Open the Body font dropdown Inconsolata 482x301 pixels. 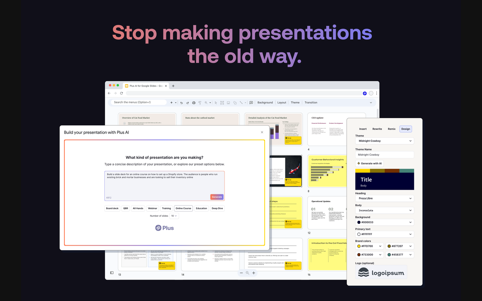point(384,210)
